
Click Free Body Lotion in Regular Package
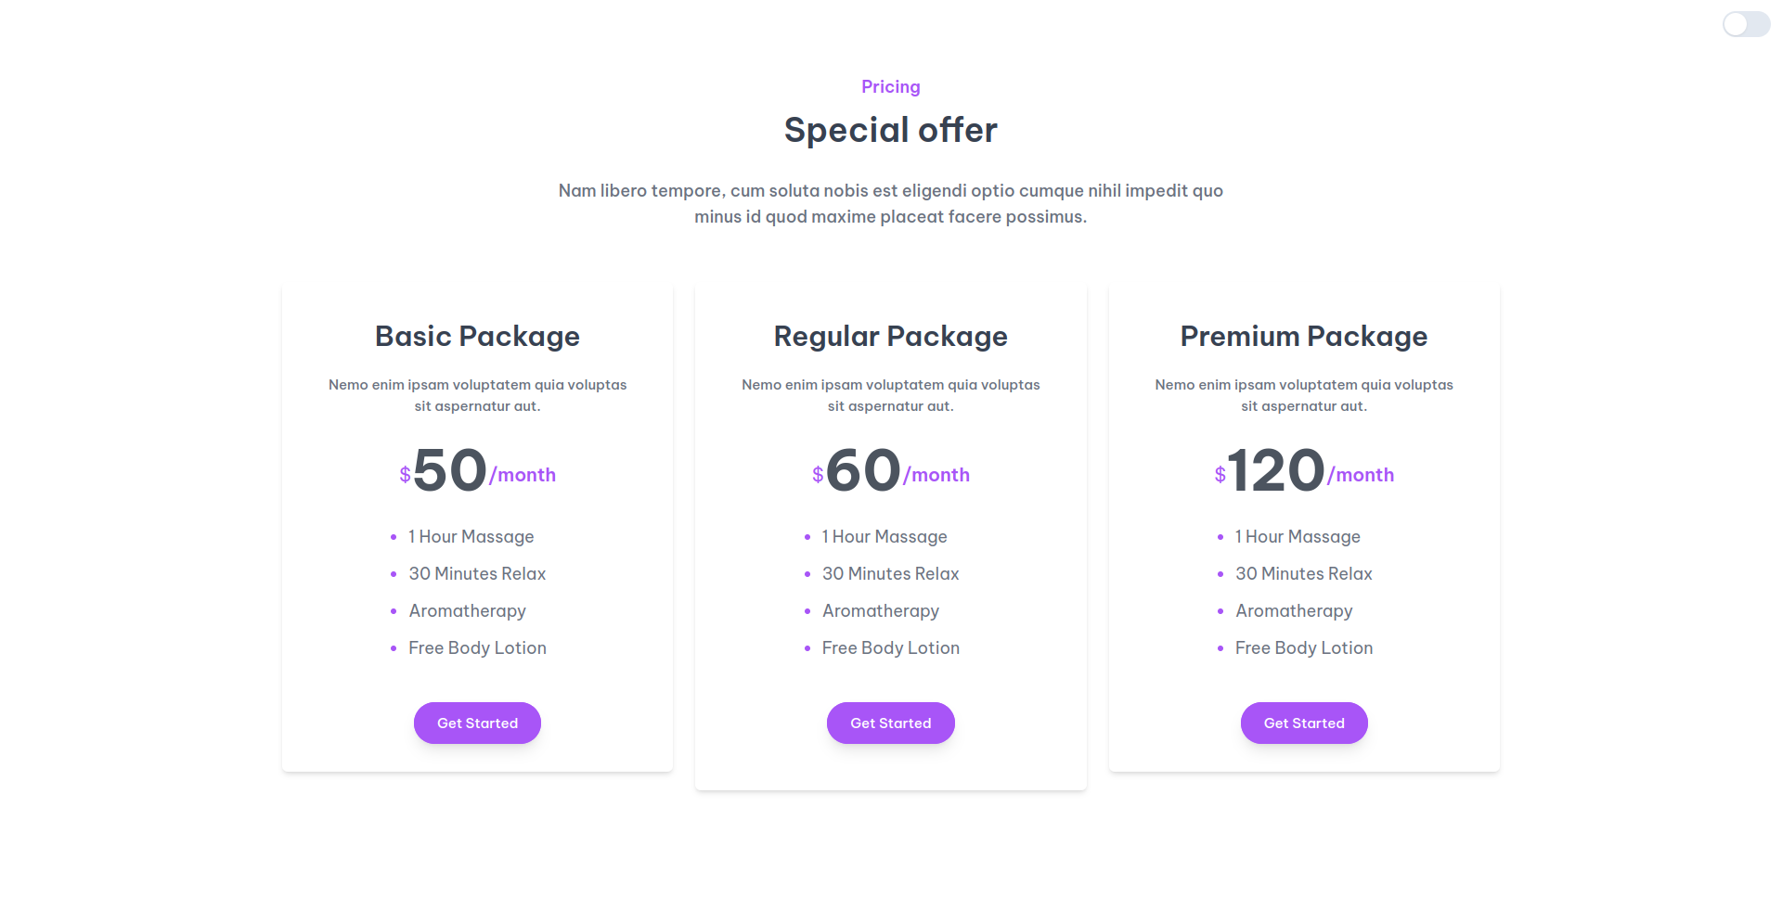click(x=890, y=647)
